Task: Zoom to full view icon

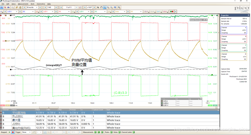Action: click(119, 7)
